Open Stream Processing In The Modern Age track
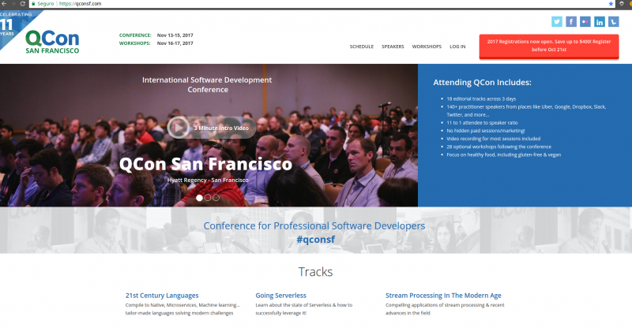The height and width of the screenshot is (335, 632). 443,296
